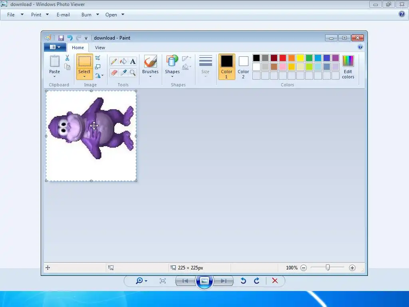
Task: Click the '100%' zoom level text
Action: tap(292, 268)
